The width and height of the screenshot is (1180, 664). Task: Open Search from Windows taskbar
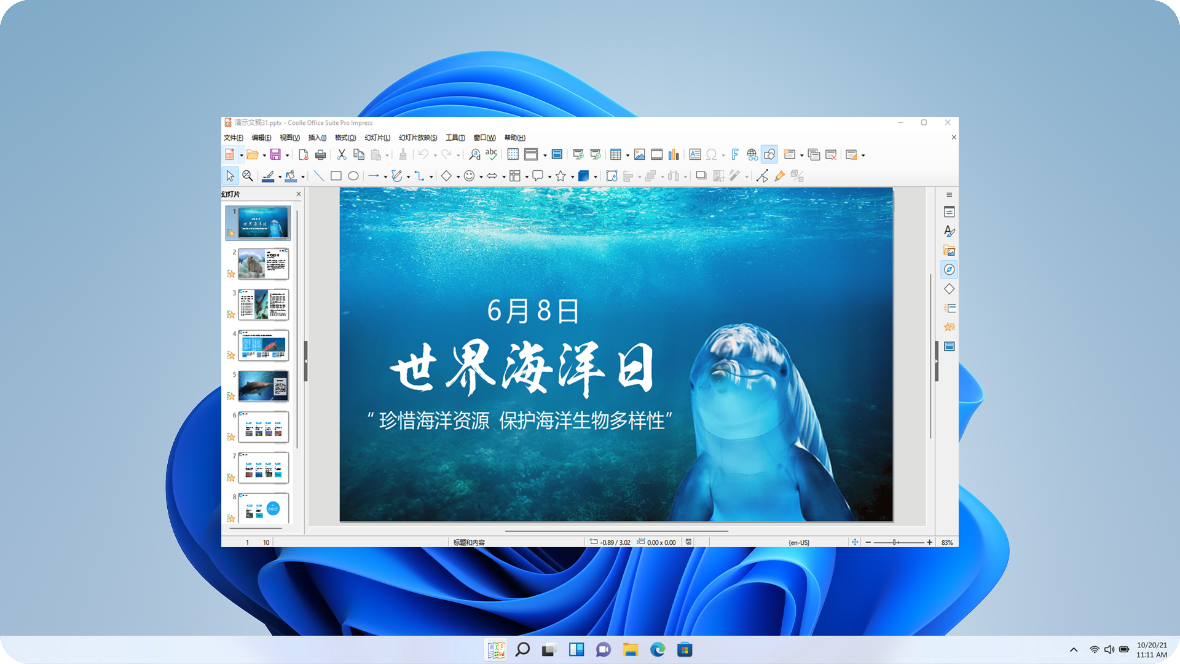(522, 649)
